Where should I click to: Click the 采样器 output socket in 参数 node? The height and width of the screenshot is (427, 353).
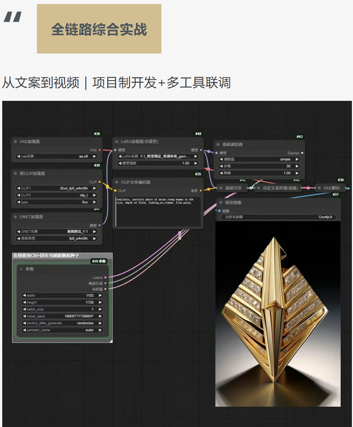(106, 289)
